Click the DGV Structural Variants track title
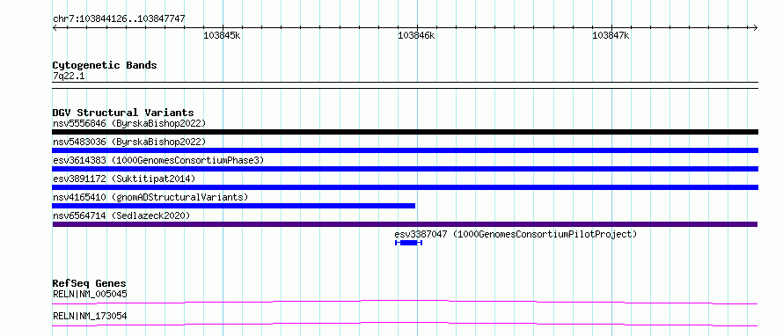This screenshot has height=336, width=783. pyautogui.click(x=123, y=113)
